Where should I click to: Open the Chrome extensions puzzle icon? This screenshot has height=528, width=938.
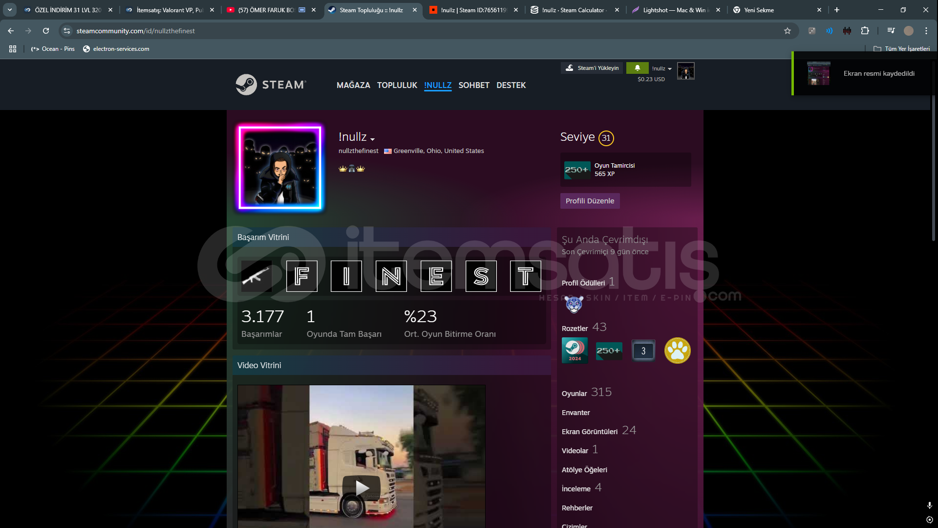coord(865,31)
